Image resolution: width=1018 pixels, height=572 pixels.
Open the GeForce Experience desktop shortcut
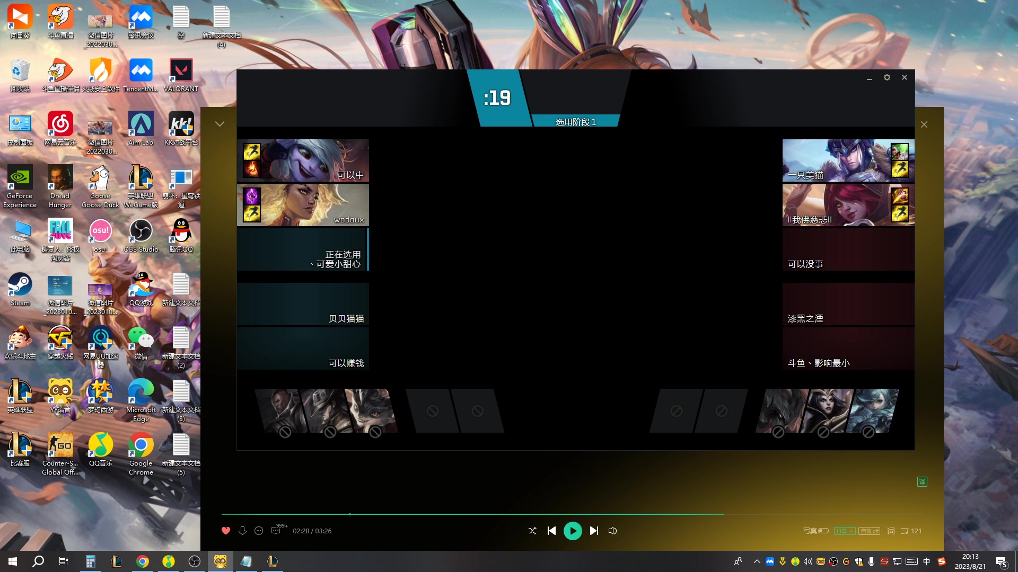click(x=20, y=186)
